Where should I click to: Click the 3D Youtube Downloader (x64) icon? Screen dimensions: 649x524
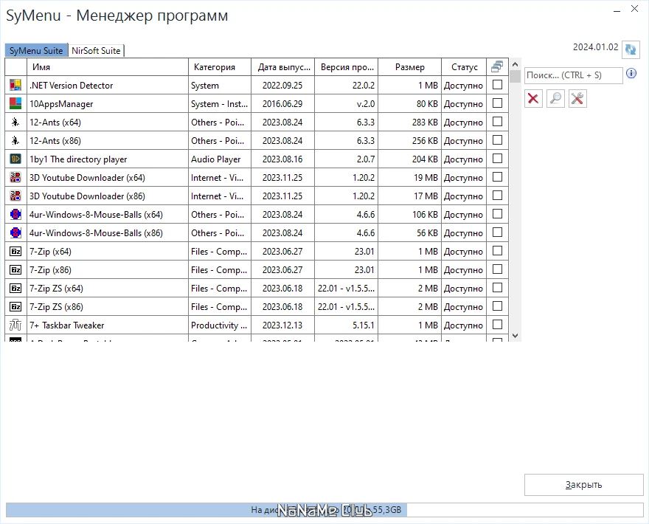15,178
